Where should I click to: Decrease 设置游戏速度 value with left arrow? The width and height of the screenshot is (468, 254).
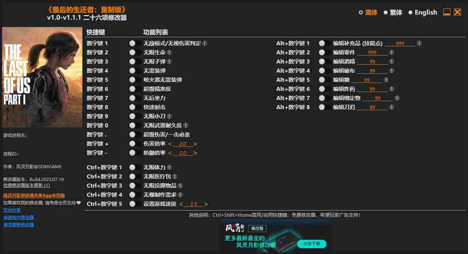[181, 204]
